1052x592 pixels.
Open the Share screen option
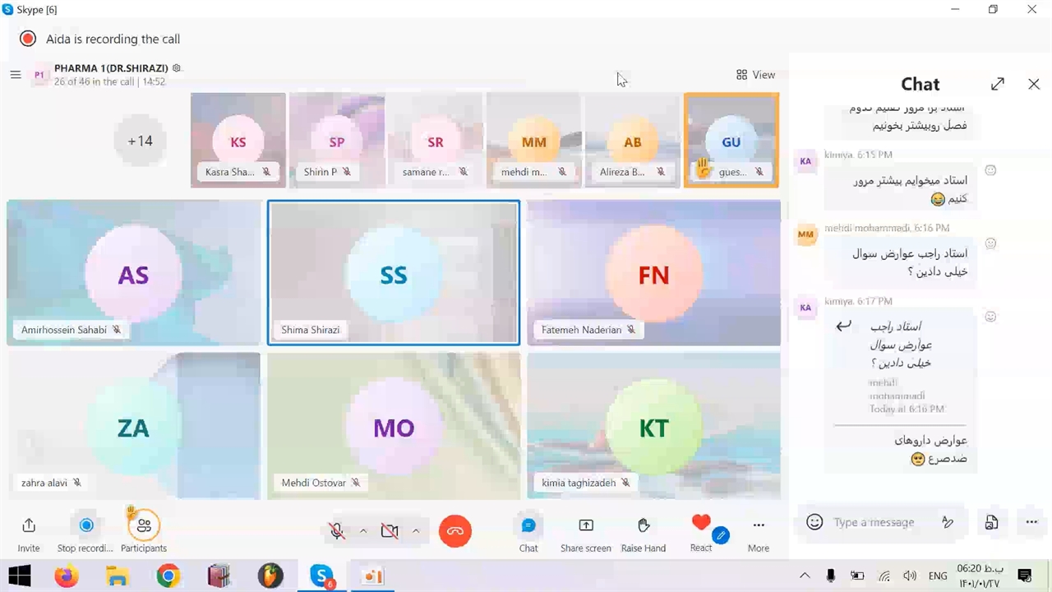[585, 526]
